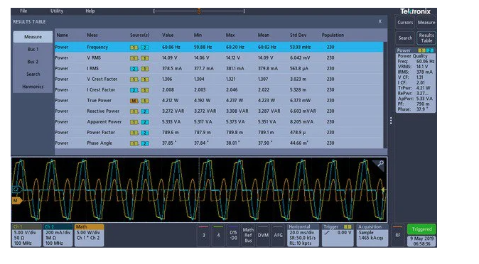Click the trigger position marker at top
Viewport: 479px width, 264px height.
click(x=199, y=11)
